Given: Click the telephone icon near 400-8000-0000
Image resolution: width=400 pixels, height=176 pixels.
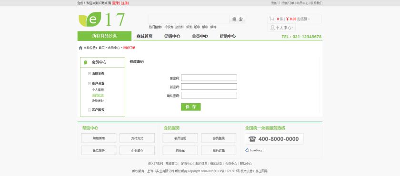Looking at the screenshot, I should [252, 139].
